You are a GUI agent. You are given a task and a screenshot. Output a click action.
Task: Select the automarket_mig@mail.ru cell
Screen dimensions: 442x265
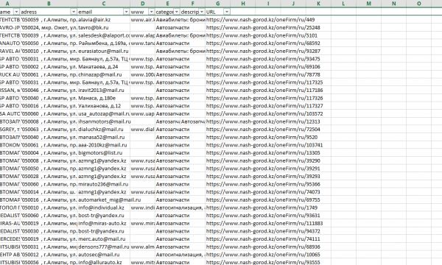104,199
